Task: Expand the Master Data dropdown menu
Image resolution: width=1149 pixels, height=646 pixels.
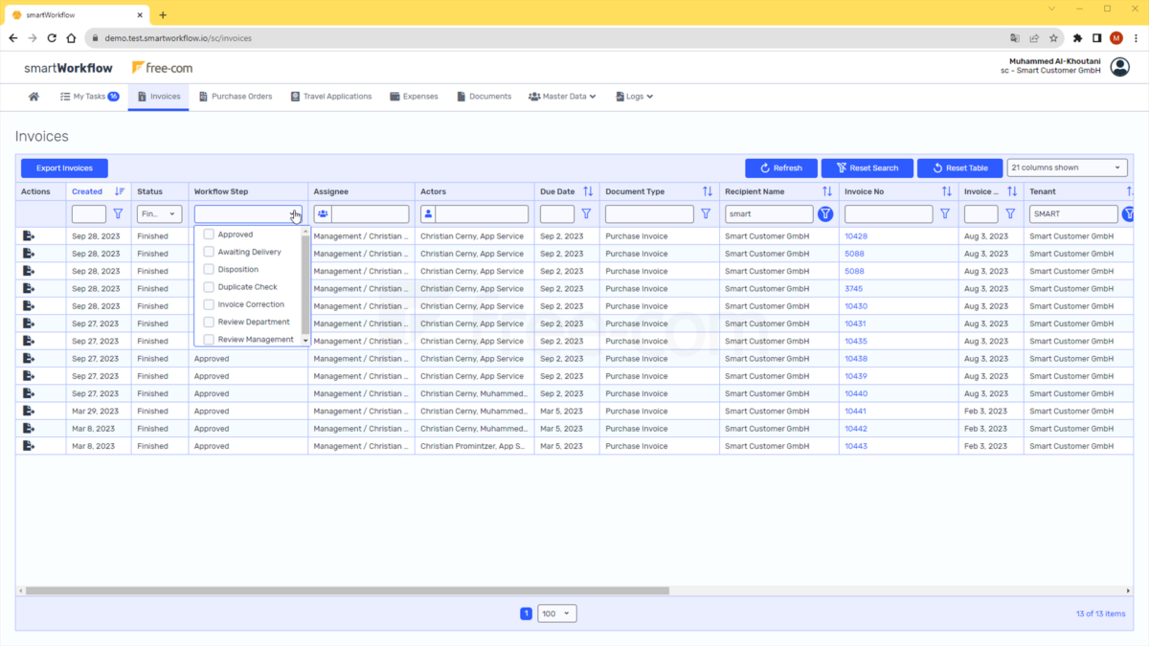Action: (562, 96)
